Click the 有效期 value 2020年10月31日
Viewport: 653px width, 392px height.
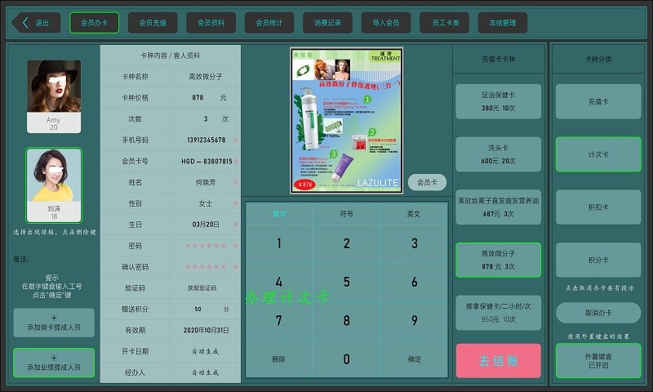(x=206, y=331)
